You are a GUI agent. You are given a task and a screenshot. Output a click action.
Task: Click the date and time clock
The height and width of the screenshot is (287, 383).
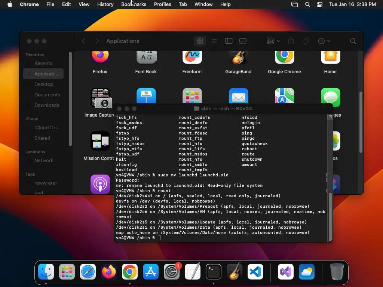pyautogui.click(x=352, y=4)
